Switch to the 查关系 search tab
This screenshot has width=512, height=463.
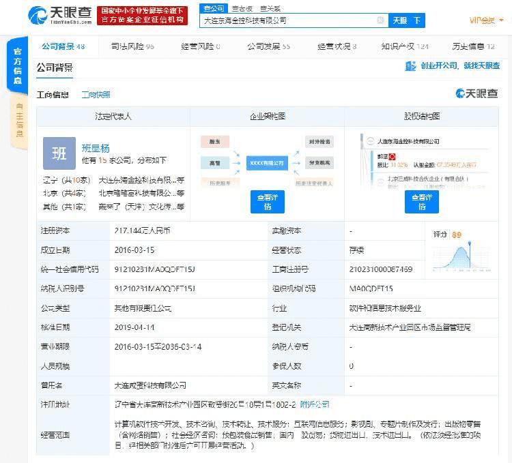point(270,8)
